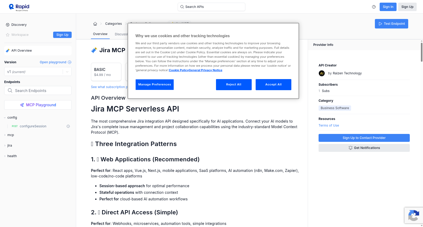Viewport: 423px width, 227px height.
Task: Expand the health endpoint group
Action: [11, 156]
